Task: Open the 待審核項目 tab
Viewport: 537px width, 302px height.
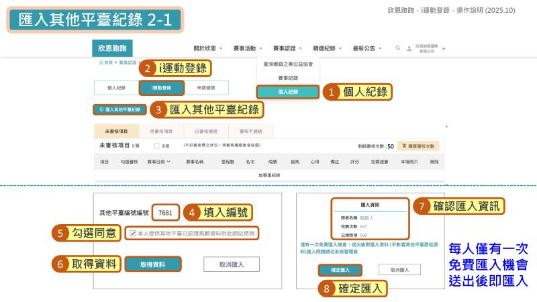Action: pos(161,132)
